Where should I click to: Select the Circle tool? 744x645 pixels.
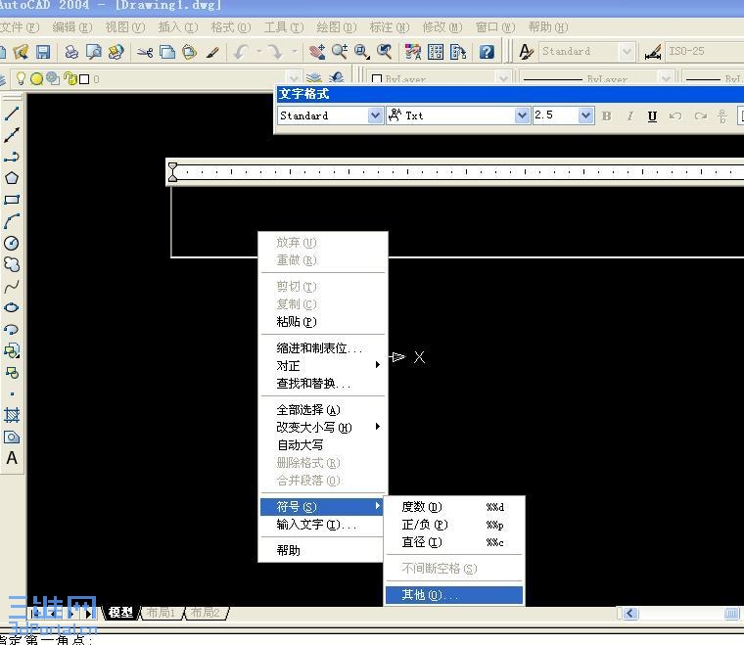tap(12, 244)
